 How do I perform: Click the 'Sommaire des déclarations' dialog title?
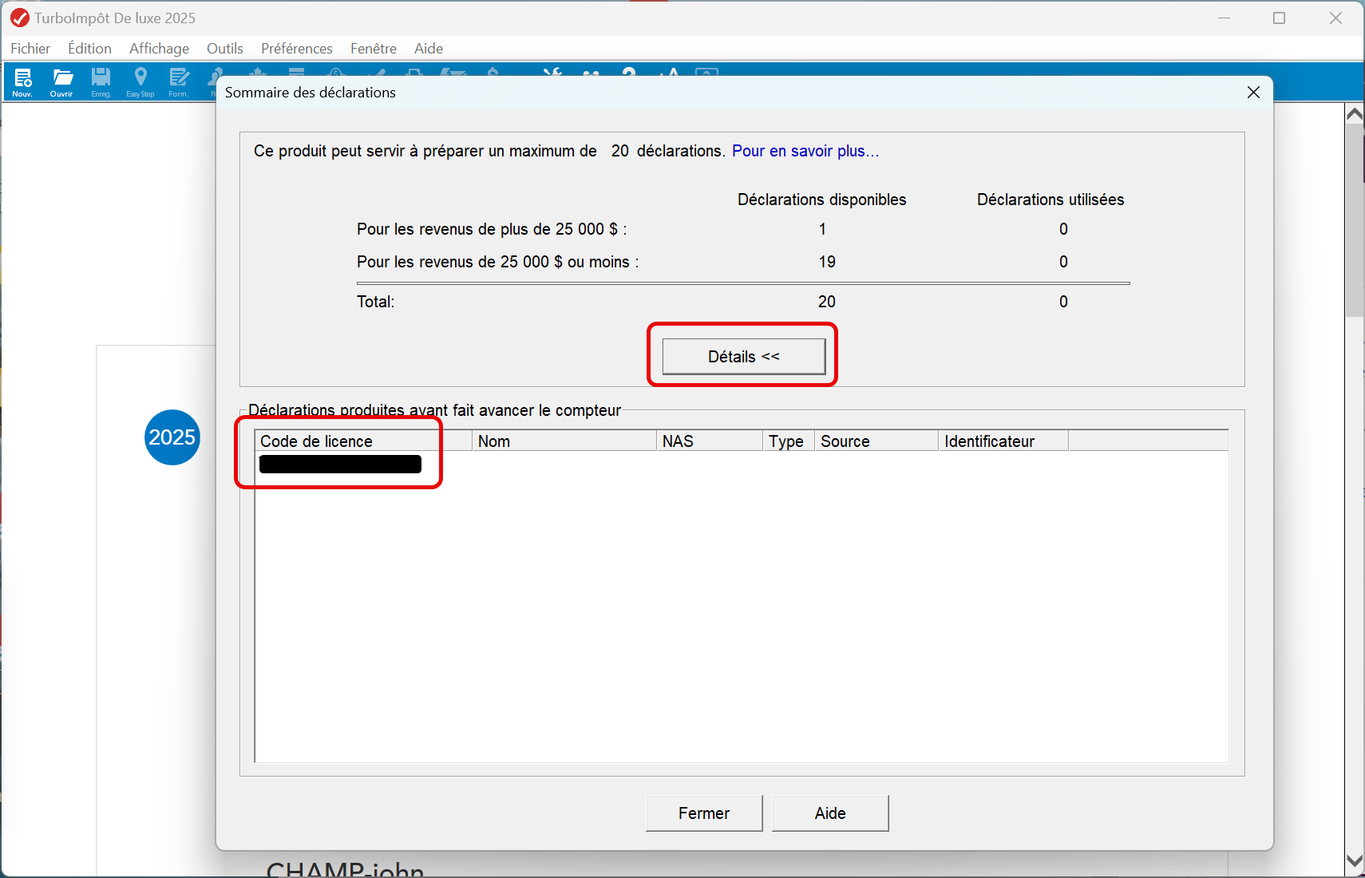click(311, 93)
